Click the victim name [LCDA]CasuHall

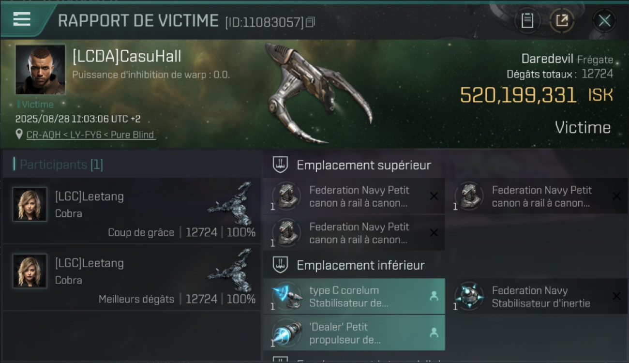[127, 56]
